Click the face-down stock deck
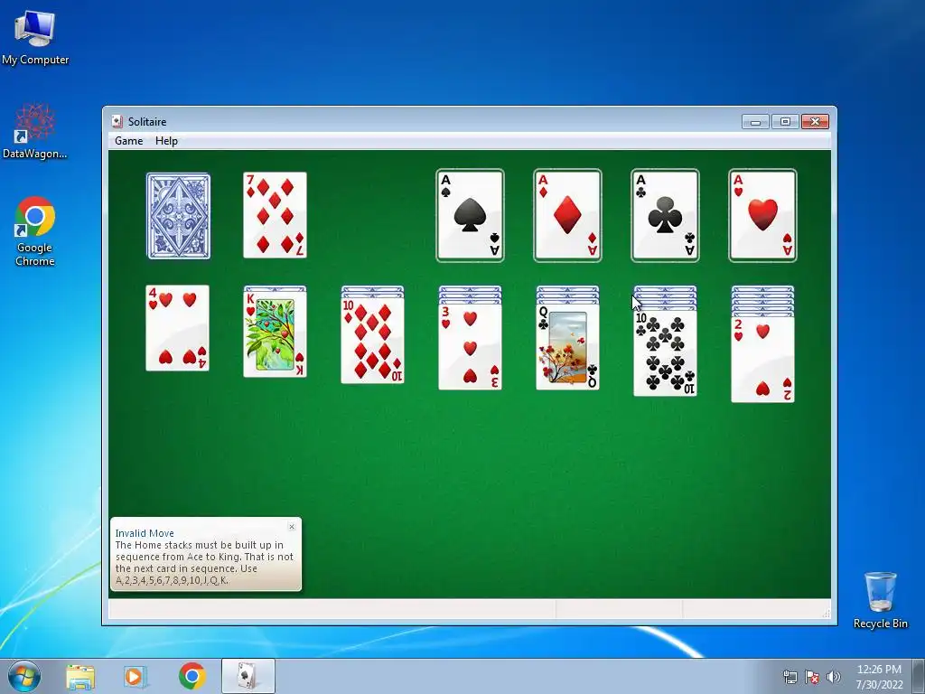This screenshot has width=925, height=694. tap(178, 216)
